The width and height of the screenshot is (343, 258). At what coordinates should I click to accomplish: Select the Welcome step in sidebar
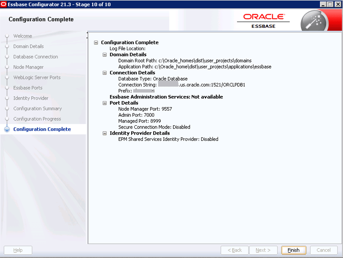23,36
